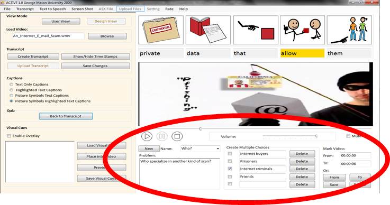Select the red book data symbol
This screenshot has width=390, height=205.
coord(208,30)
